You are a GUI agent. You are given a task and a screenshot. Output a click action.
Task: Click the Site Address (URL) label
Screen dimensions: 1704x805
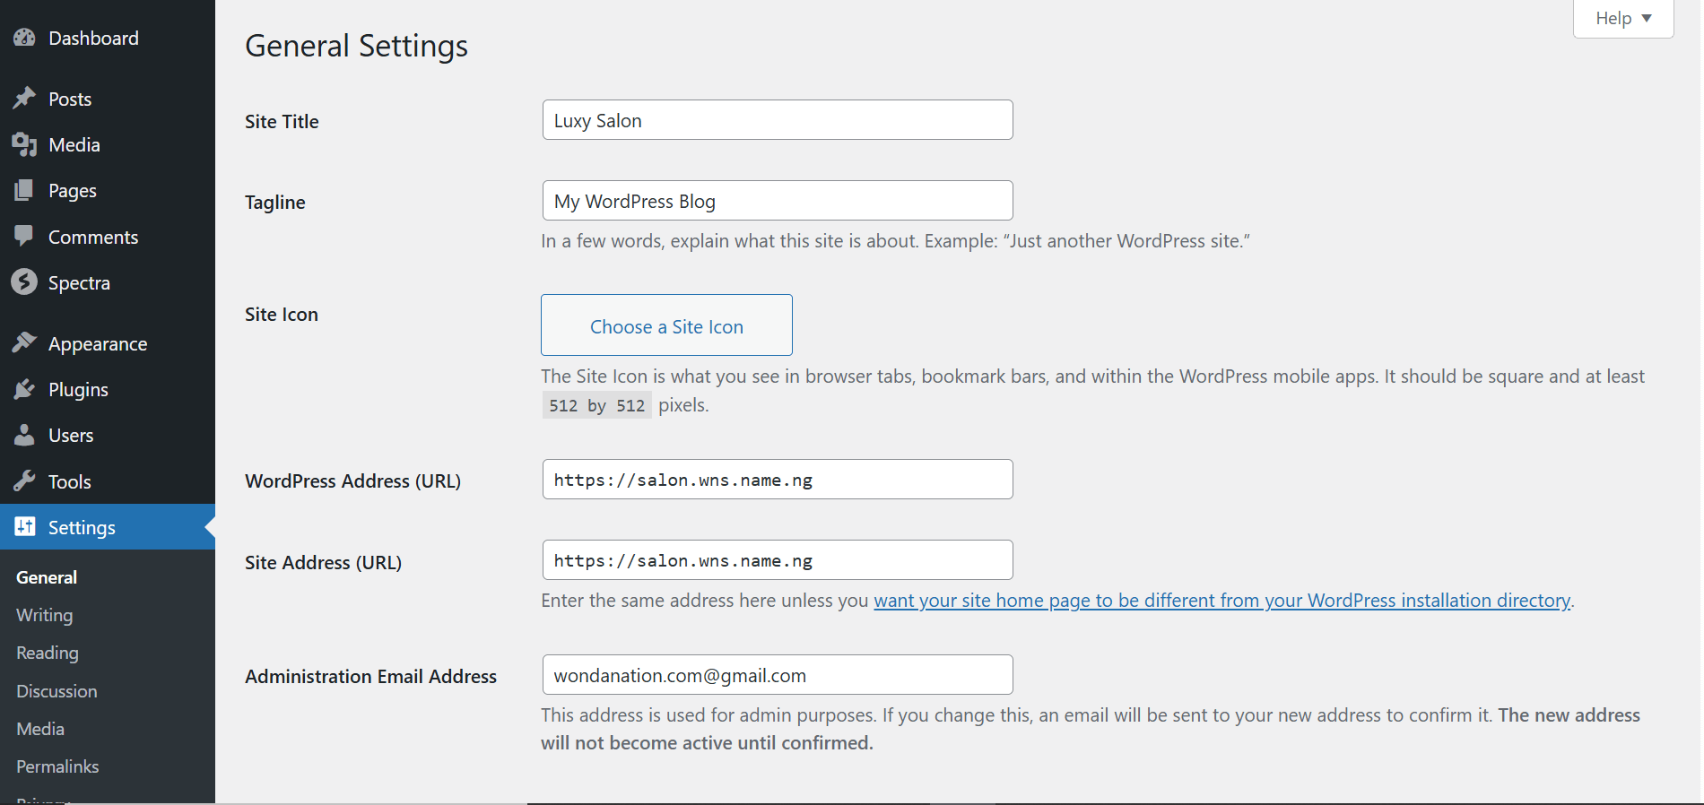pyautogui.click(x=324, y=563)
